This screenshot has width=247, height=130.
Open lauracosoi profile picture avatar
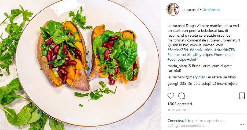(x=173, y=9)
